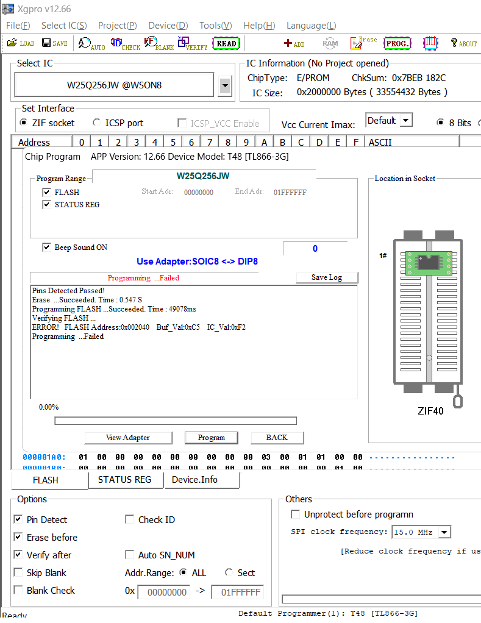Viewport: 481px width, 623px height.
Task: Open the Language menu
Action: [312, 26]
